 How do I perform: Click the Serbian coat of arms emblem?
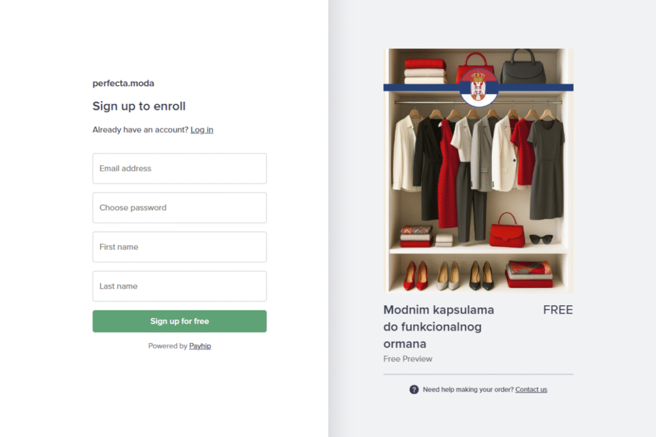click(x=478, y=87)
